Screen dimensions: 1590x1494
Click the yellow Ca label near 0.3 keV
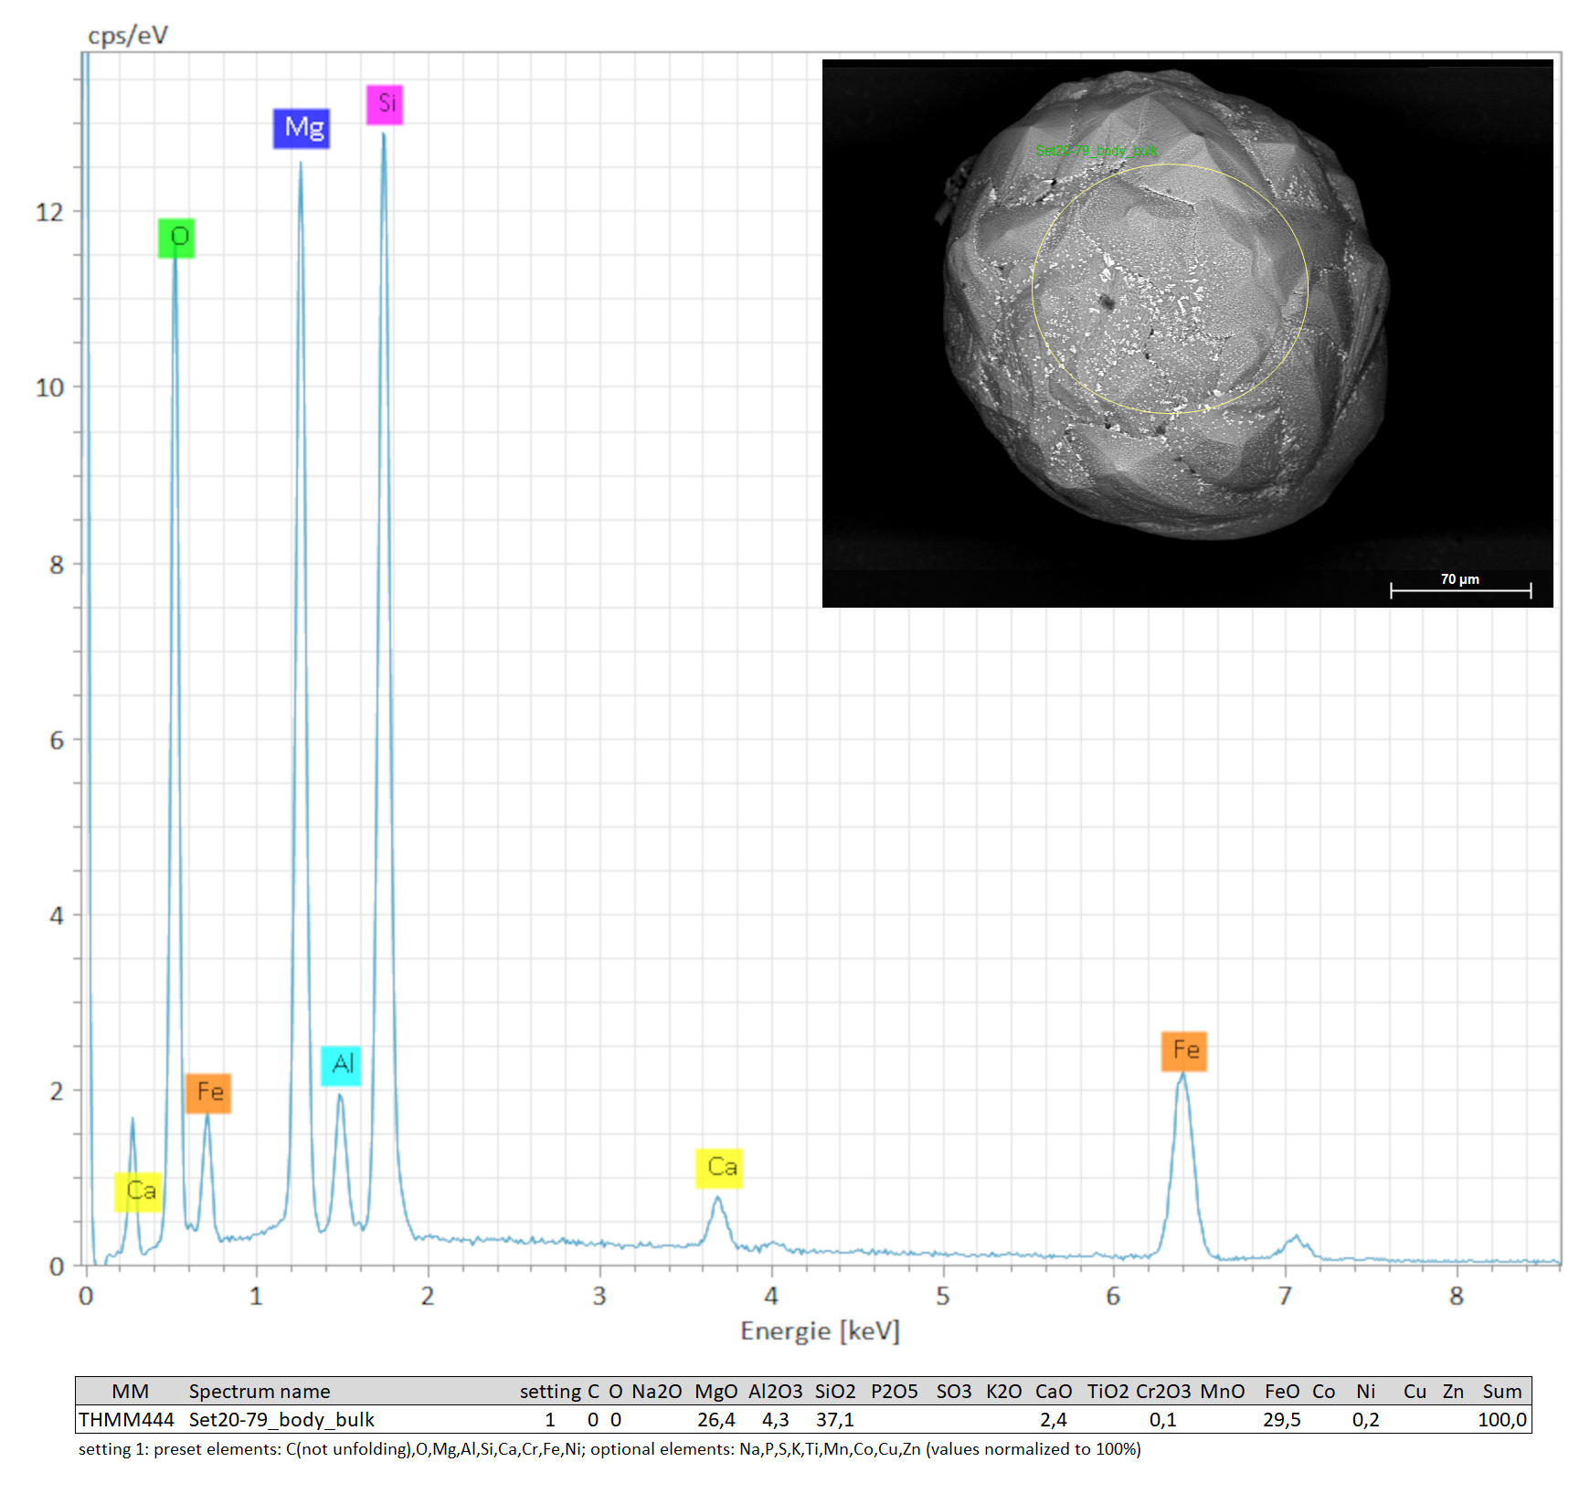click(138, 1192)
